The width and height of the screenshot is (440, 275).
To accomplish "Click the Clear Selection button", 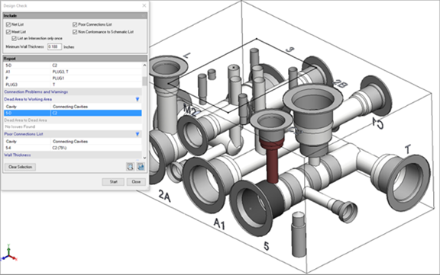I will click(20, 167).
